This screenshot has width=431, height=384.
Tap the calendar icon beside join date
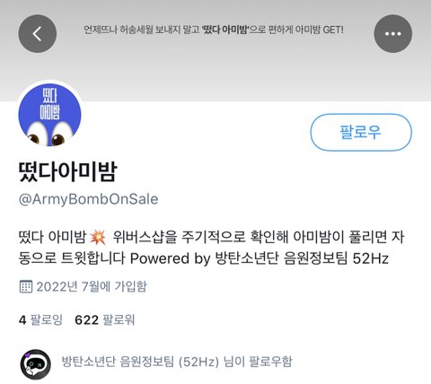click(x=26, y=286)
